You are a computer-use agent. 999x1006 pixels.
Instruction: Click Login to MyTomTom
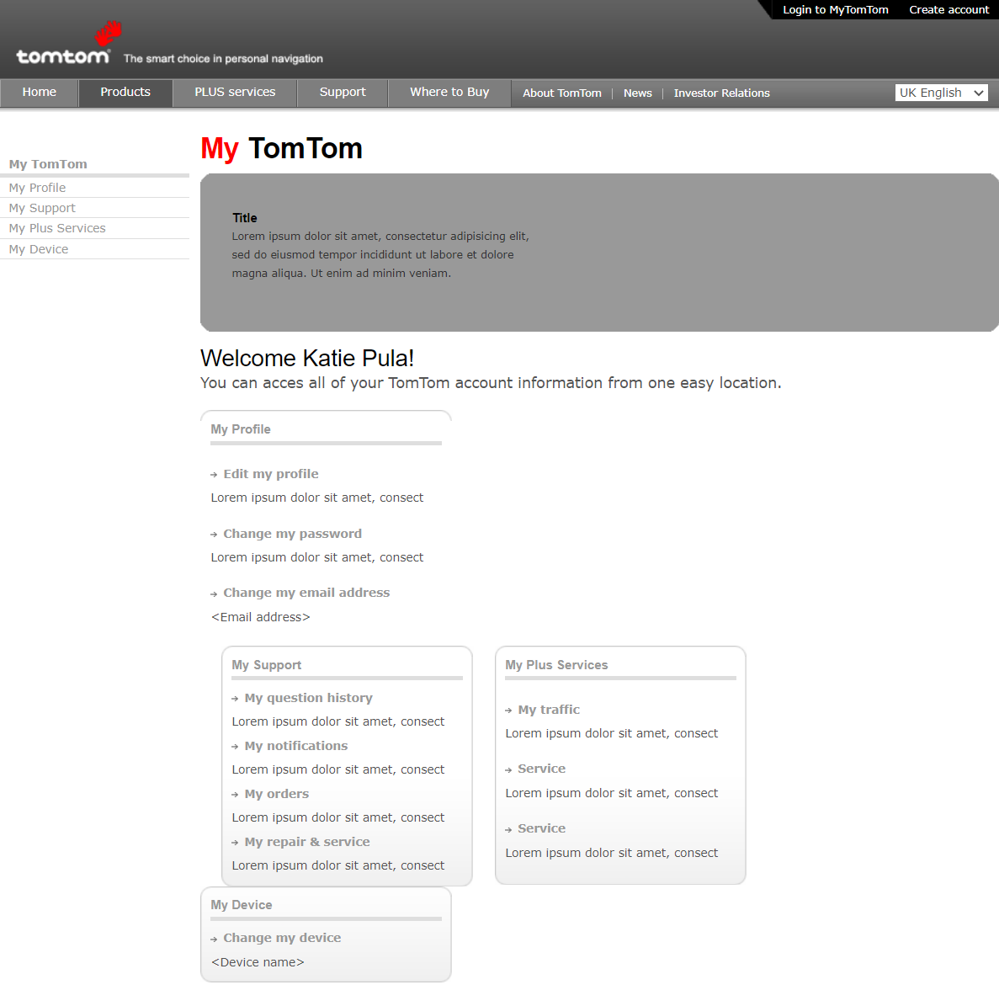[835, 9]
